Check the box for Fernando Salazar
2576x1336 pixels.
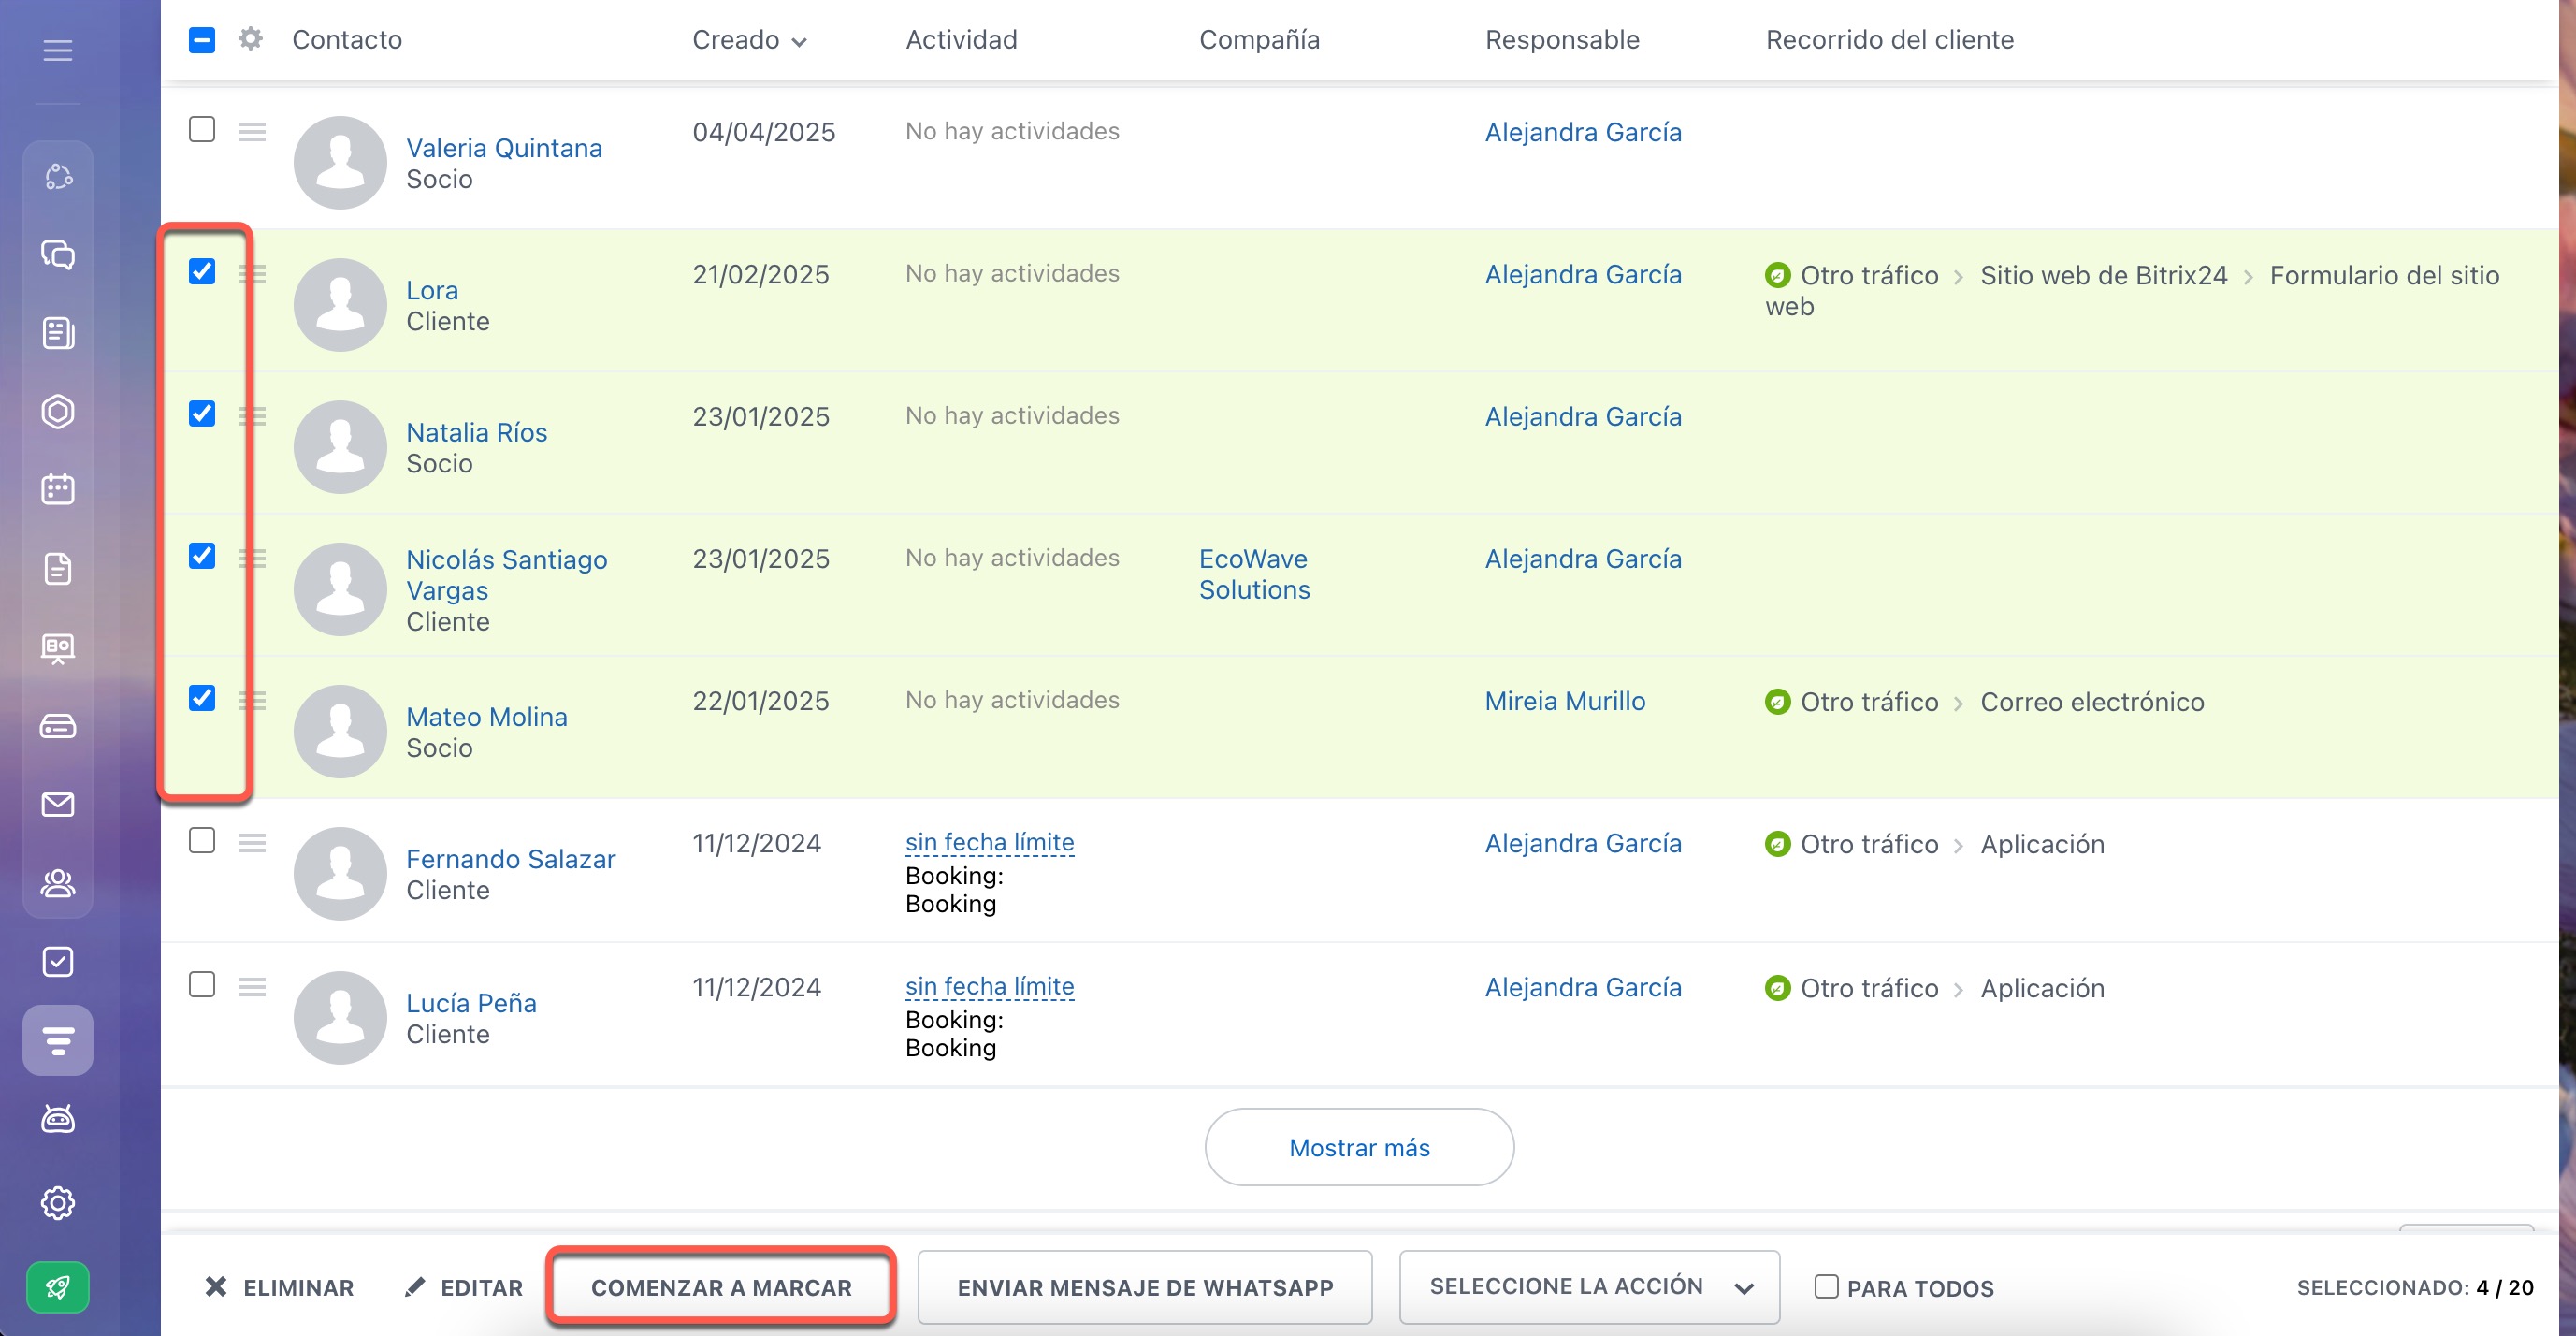coord(202,840)
